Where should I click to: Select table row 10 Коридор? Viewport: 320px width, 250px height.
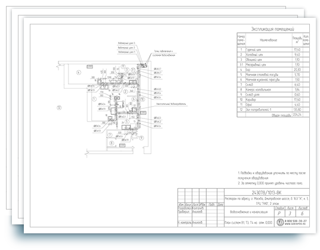[273, 99]
